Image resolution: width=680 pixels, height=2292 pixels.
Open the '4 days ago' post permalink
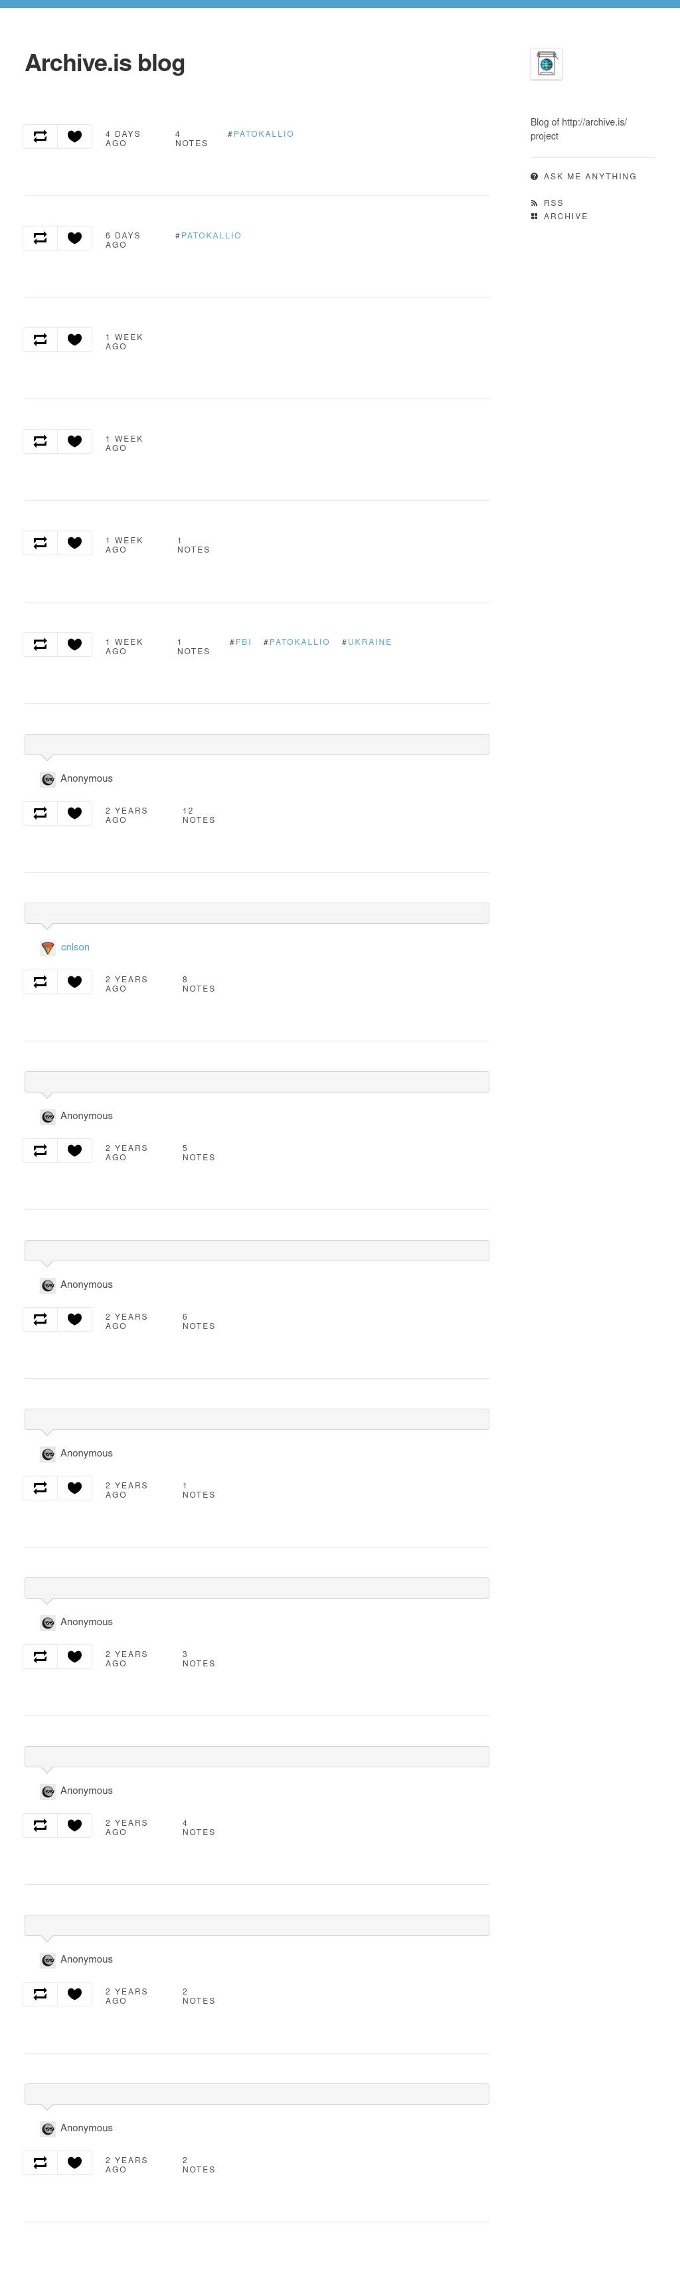coord(123,139)
